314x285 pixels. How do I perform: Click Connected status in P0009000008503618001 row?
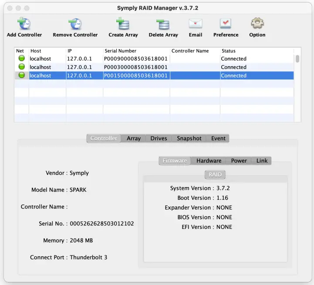[x=233, y=59]
